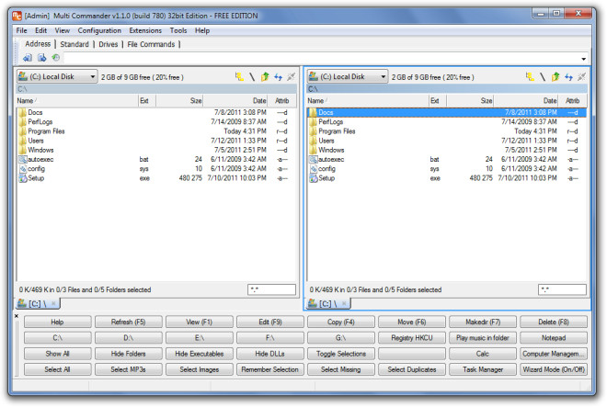Open the folder tree icon in the left panel

(x=240, y=76)
